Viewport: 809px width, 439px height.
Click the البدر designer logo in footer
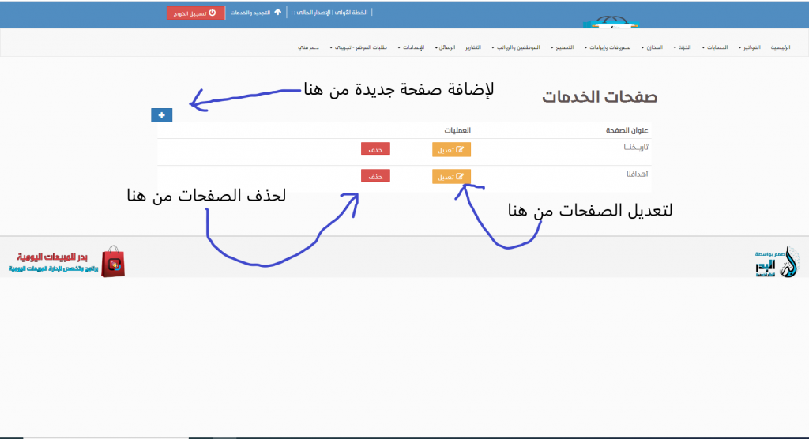pyautogui.click(x=780, y=262)
